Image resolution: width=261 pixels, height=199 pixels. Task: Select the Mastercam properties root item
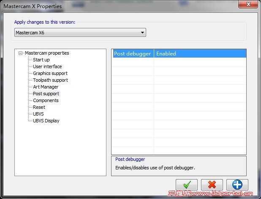tap(47, 53)
